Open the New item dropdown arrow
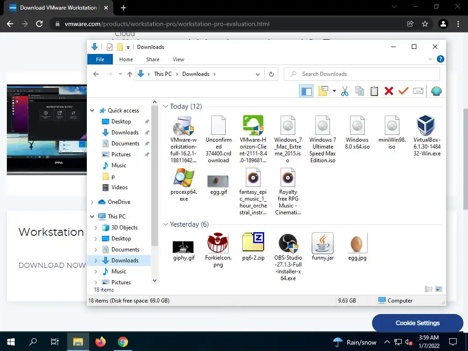 tap(334, 91)
